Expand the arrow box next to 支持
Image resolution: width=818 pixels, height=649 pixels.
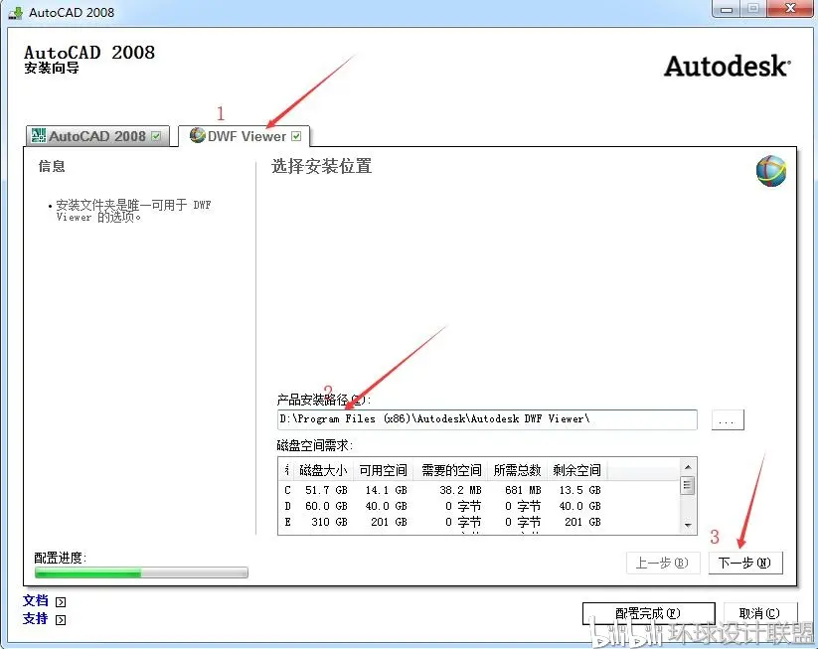pyautogui.click(x=61, y=620)
